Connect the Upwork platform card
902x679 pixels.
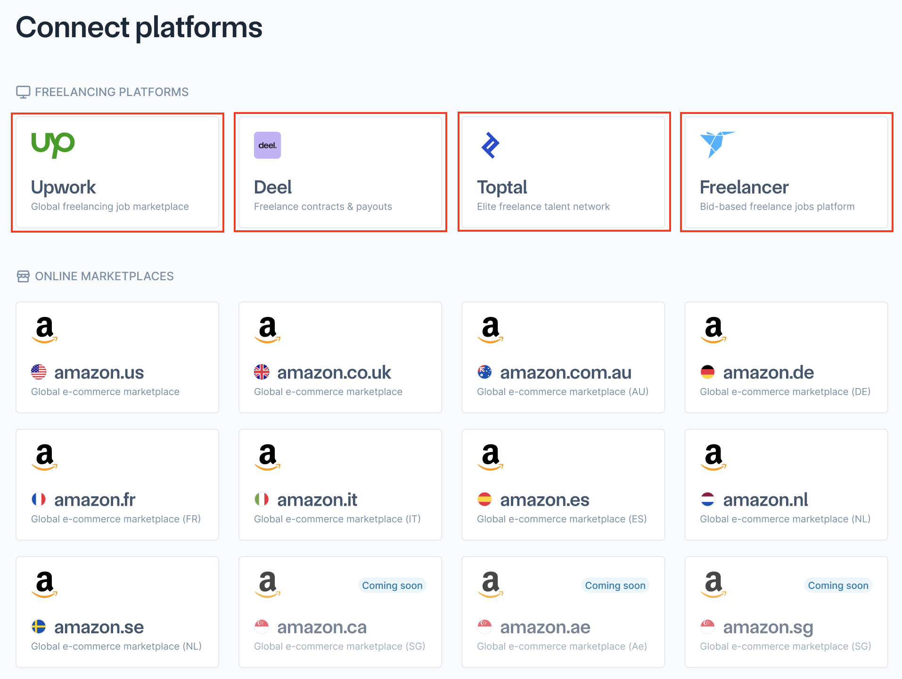coord(117,172)
